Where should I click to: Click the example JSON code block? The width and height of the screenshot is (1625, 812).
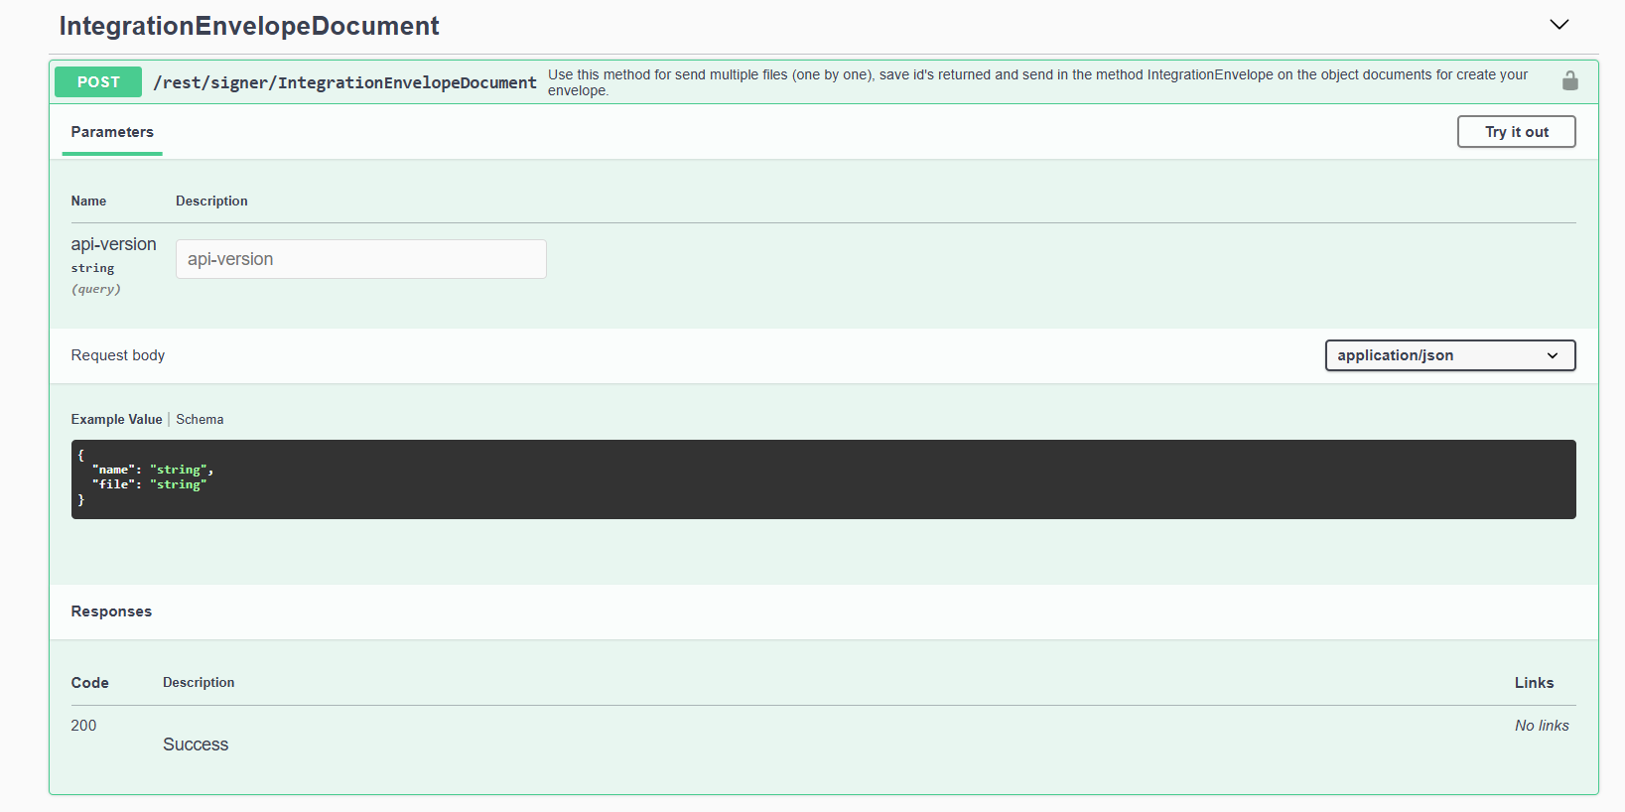click(822, 479)
